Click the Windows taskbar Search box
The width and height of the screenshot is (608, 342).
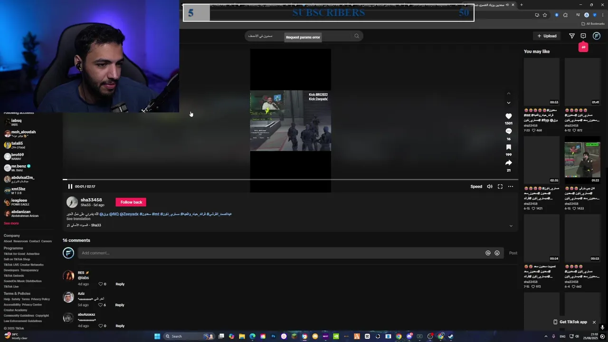pyautogui.click(x=189, y=336)
